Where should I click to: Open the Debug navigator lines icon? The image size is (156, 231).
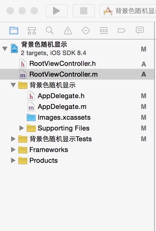[x=104, y=31]
